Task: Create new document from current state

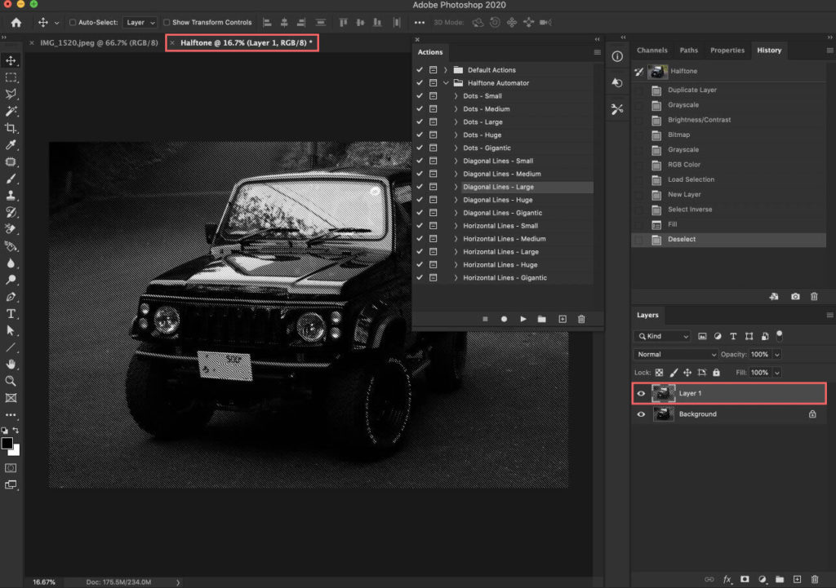Action: click(x=774, y=296)
